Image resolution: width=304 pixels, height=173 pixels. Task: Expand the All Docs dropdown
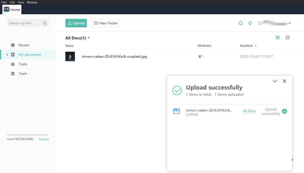[89, 38]
